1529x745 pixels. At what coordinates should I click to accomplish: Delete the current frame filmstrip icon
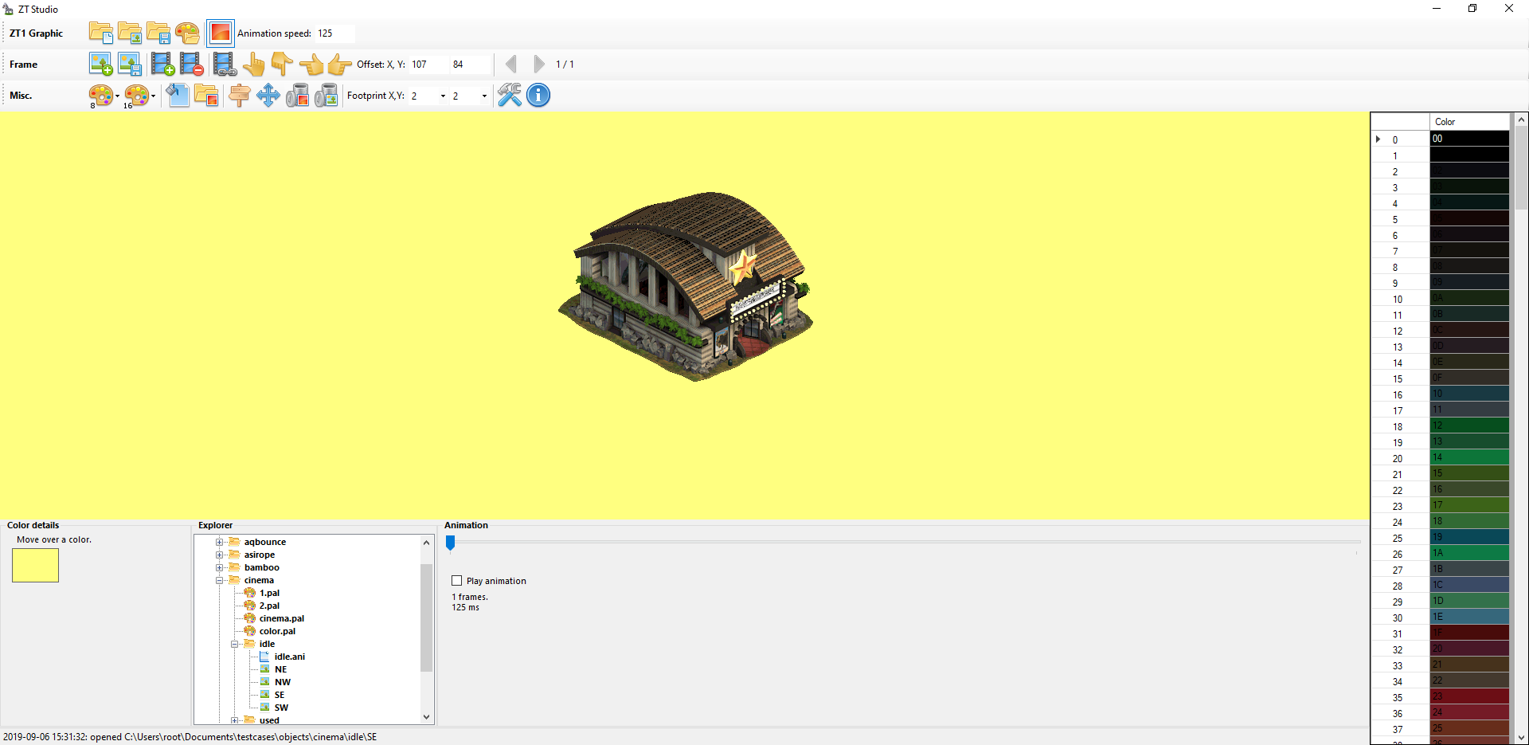191,64
